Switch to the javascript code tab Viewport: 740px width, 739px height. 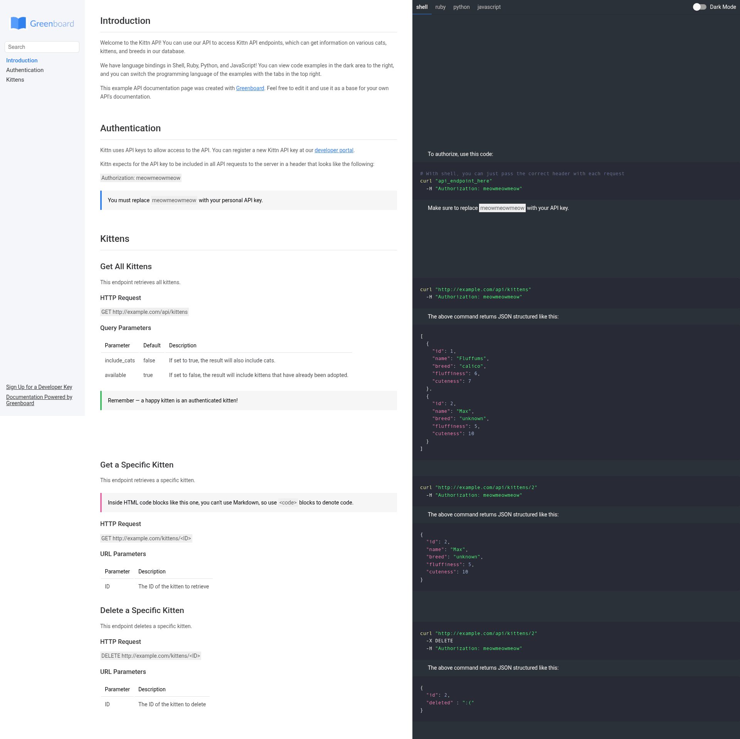(x=489, y=7)
